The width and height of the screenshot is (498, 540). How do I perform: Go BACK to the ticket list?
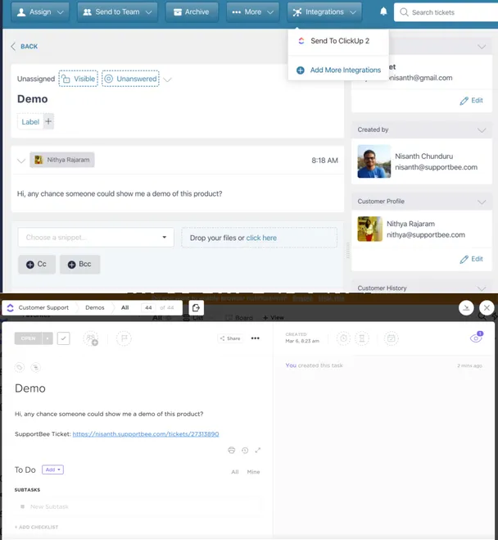tap(24, 47)
